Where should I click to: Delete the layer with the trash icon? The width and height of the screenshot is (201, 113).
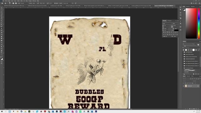click(x=198, y=109)
